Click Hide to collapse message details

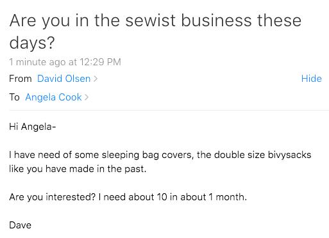(x=312, y=79)
